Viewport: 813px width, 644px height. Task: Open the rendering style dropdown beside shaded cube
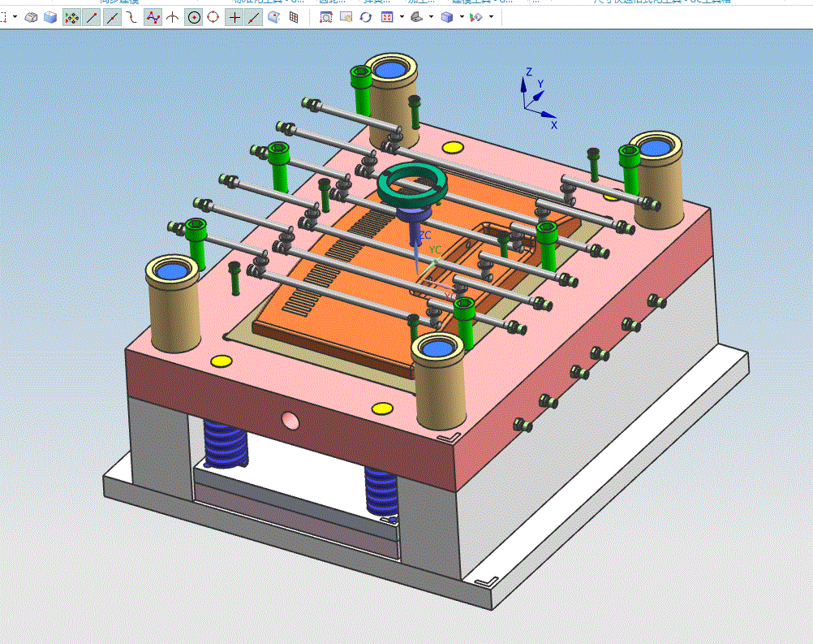click(x=462, y=17)
